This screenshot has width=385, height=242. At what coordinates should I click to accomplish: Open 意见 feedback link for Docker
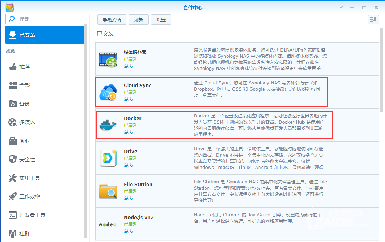128,132
